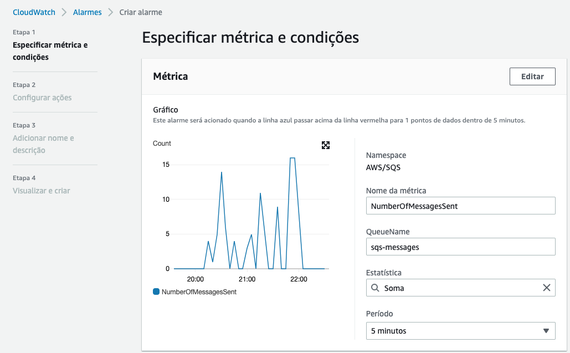Focus the QueueName input field
The width and height of the screenshot is (570, 353).
pyautogui.click(x=460, y=247)
